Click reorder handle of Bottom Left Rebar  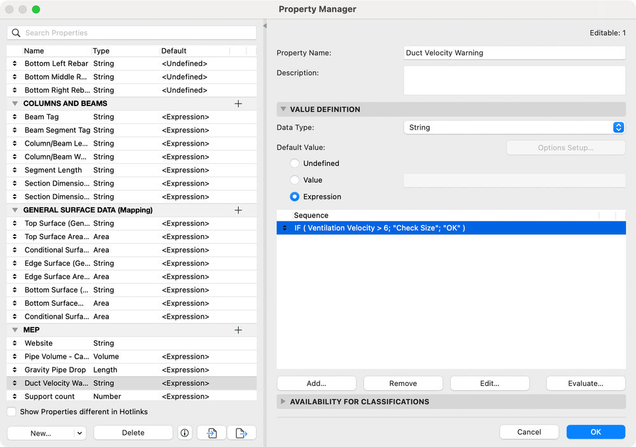click(x=15, y=64)
